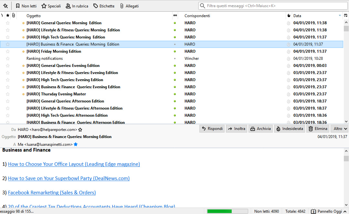This screenshot has height=214, width=349.
Task: Open the Pannello Oggi calendar in the status bar
Action: [x=326, y=211]
